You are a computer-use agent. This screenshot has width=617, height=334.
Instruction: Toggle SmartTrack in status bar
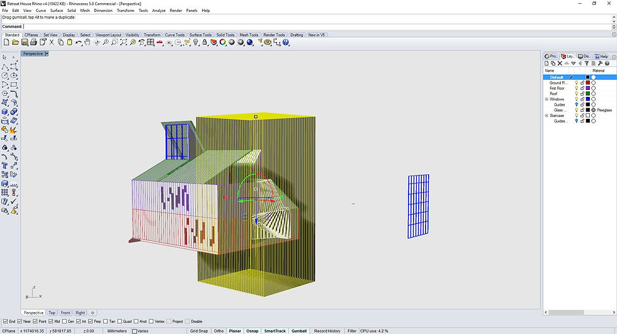click(x=275, y=331)
